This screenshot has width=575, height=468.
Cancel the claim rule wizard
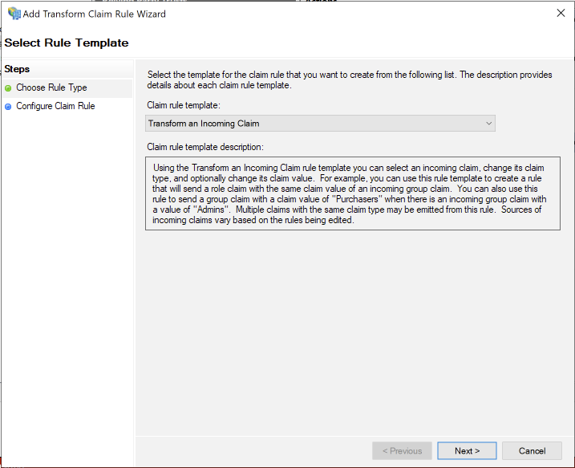(532, 451)
